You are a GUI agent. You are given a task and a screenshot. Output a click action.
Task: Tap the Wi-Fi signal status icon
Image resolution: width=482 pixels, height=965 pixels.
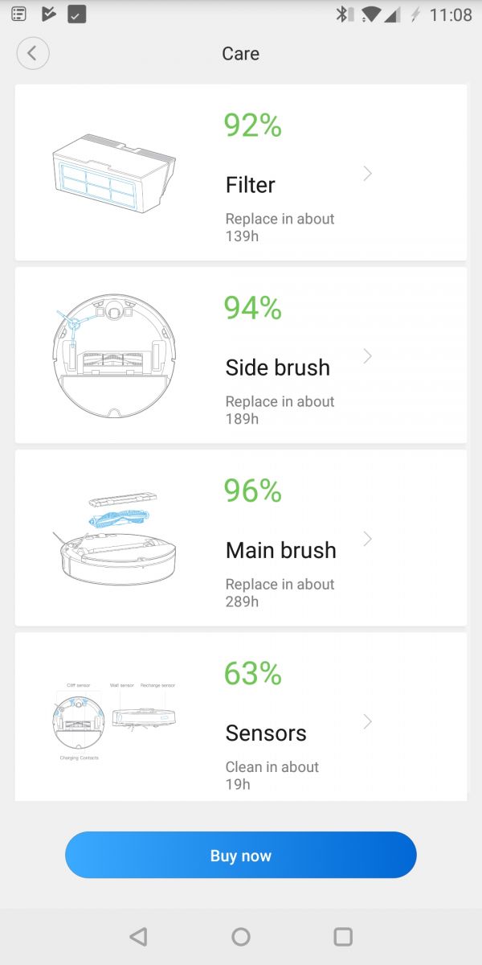point(370,14)
